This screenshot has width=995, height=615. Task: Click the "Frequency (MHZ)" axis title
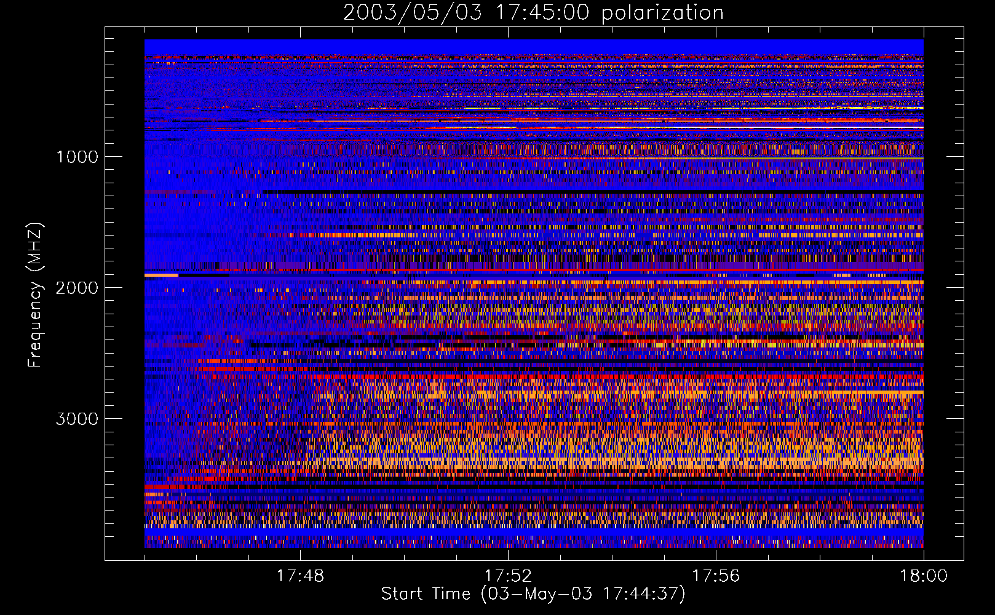click(35, 295)
